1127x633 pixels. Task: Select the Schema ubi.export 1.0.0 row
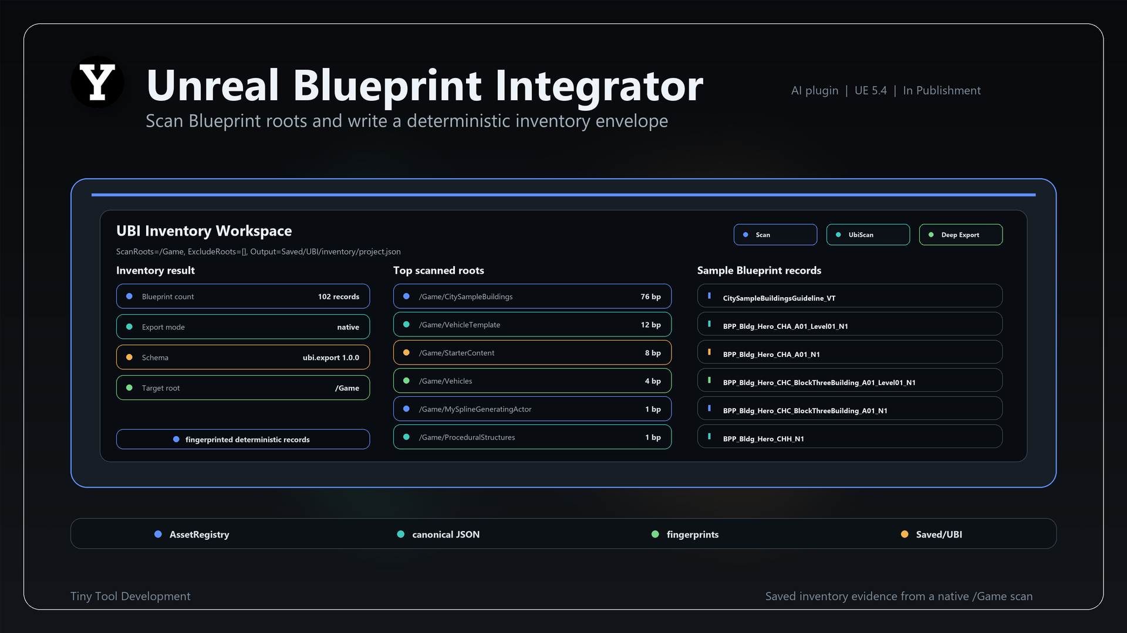[243, 358]
